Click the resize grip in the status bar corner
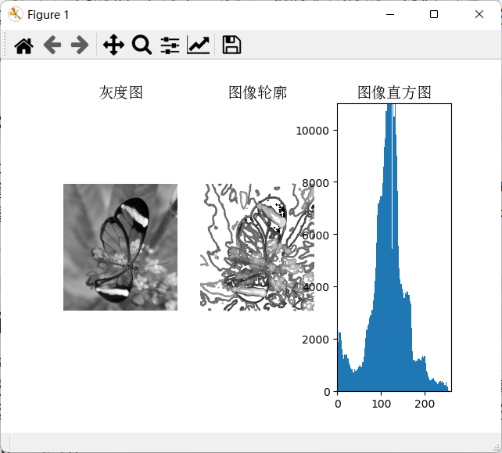Screen dimensions: 502x453 (496, 447)
